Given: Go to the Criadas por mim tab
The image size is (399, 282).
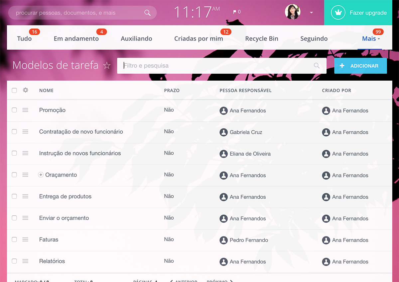Looking at the screenshot, I should click(199, 39).
